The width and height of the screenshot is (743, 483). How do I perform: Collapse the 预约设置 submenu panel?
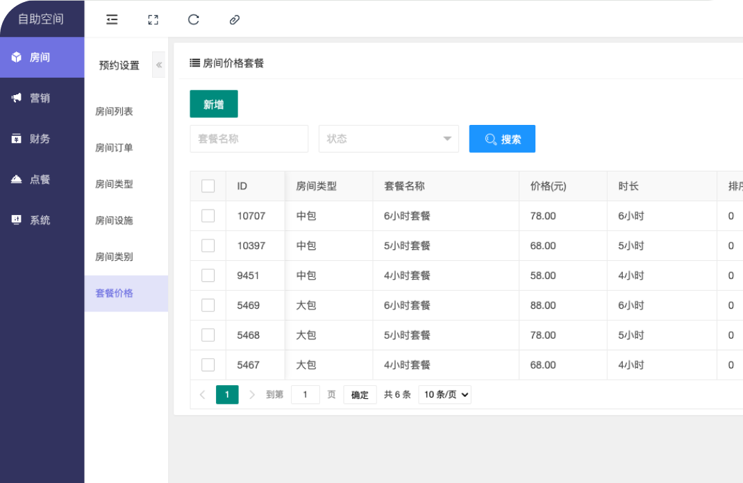pyautogui.click(x=159, y=65)
